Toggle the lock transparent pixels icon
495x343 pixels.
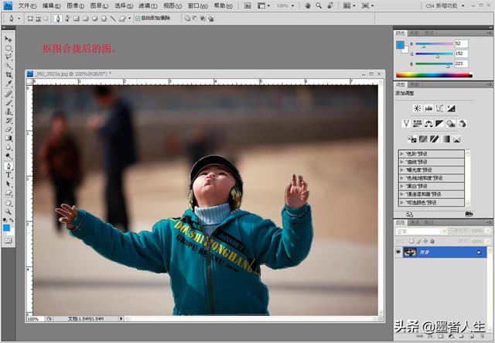(410, 240)
